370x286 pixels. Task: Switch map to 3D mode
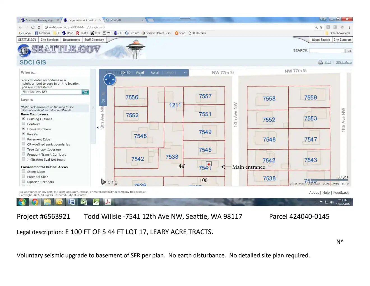pos(129,73)
